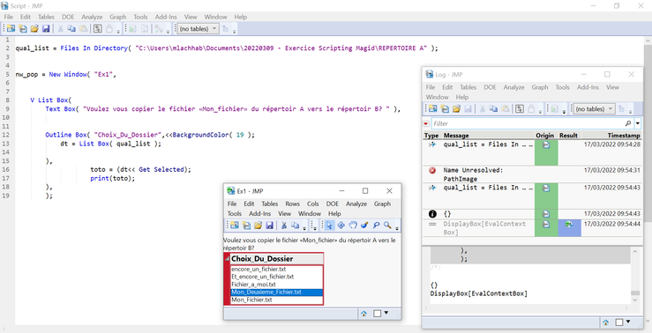Screen dimensions: 652x333
Task: Select Mon_Fichier.txt in the list box
Action: coord(276,300)
